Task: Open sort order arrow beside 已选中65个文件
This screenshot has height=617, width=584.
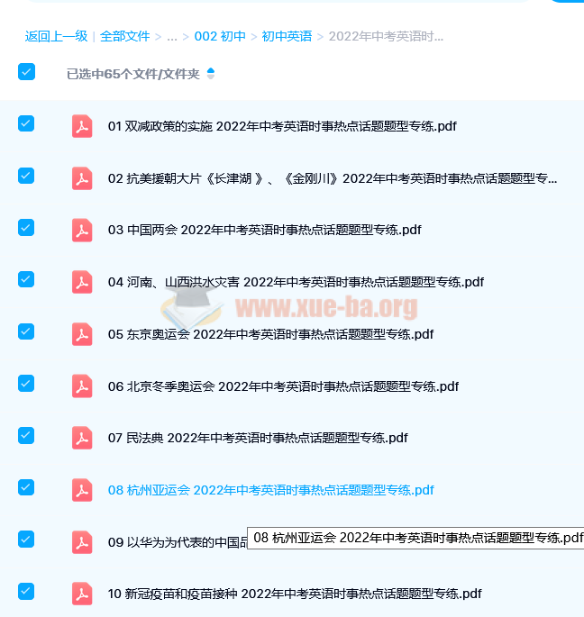Action: point(211,74)
